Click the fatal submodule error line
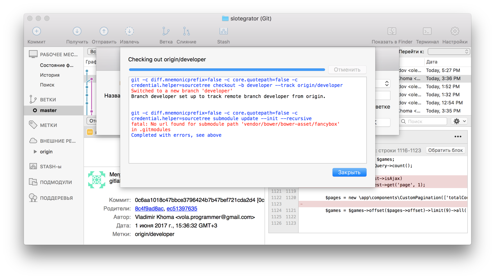The image size is (495, 279). click(235, 127)
